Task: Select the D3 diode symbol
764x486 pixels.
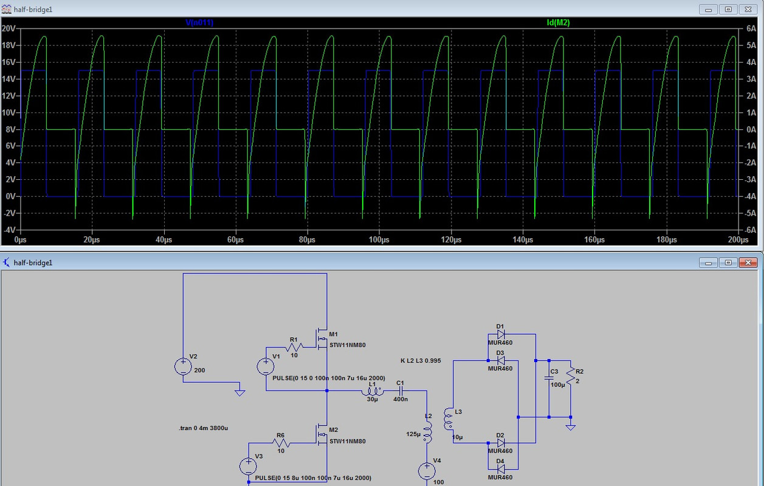Action: [501, 360]
